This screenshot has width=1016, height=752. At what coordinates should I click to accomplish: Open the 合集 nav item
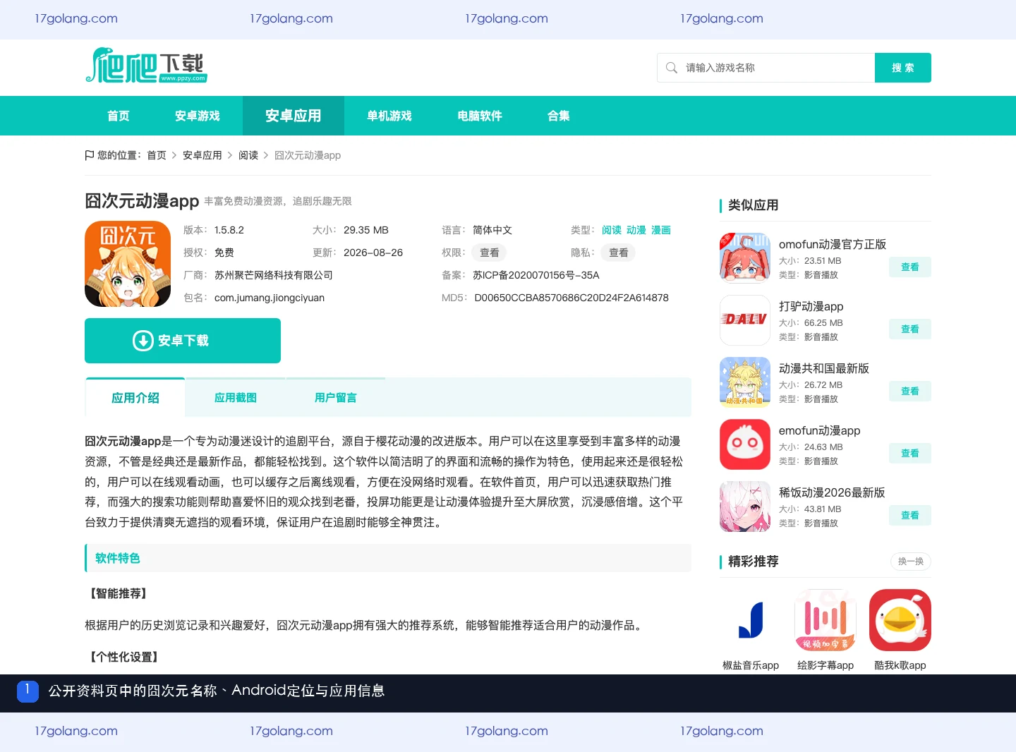(x=559, y=116)
